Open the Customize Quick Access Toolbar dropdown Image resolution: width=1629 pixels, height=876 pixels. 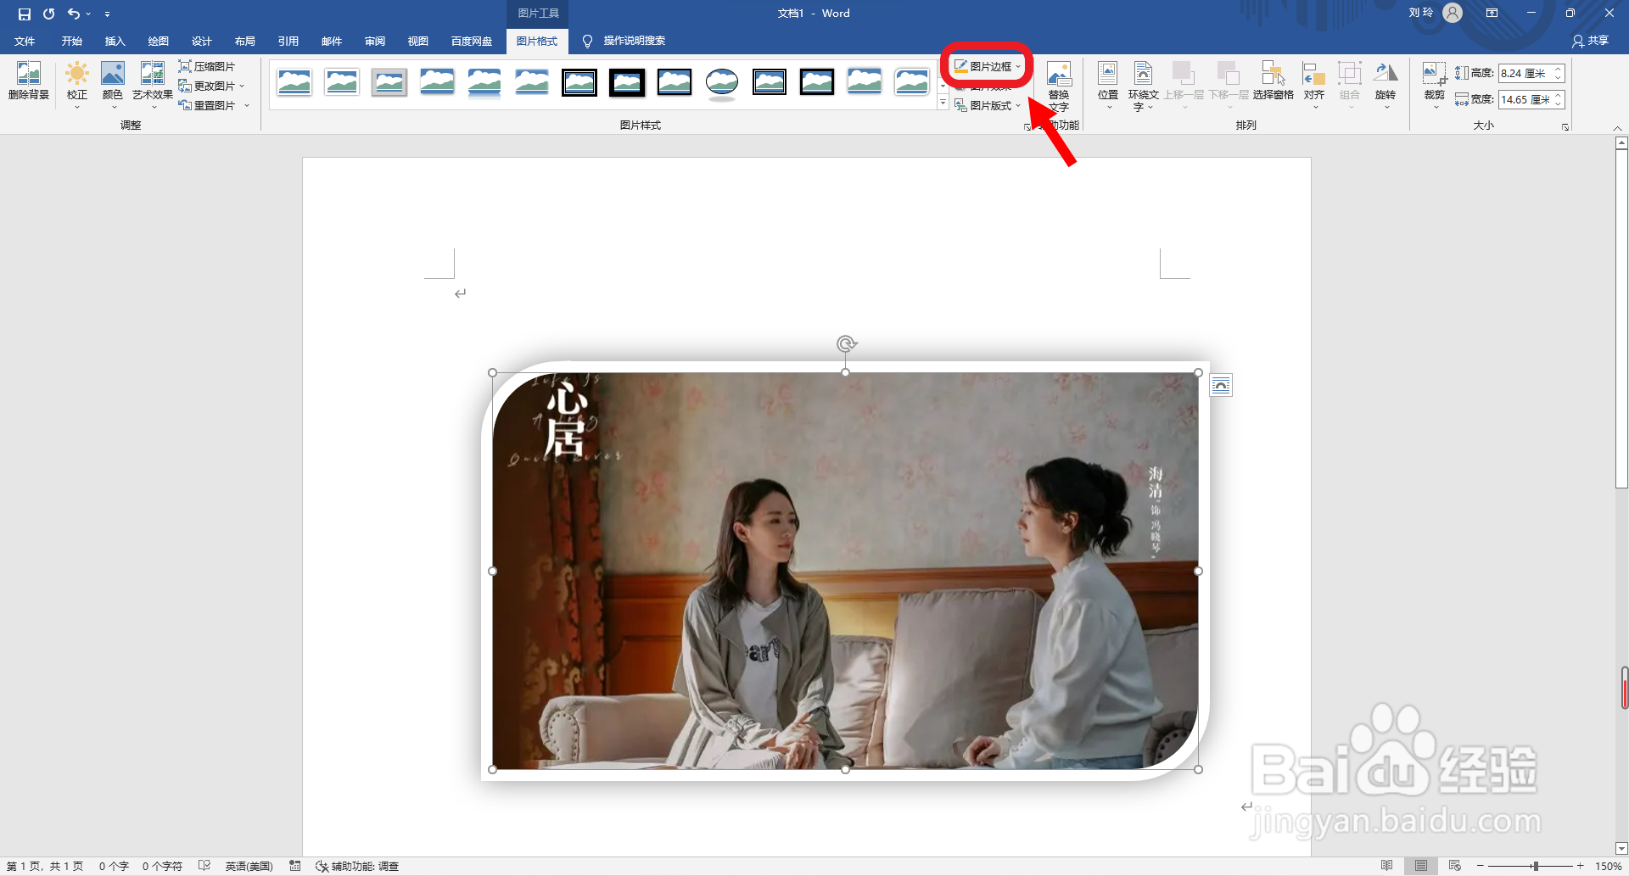tap(107, 14)
